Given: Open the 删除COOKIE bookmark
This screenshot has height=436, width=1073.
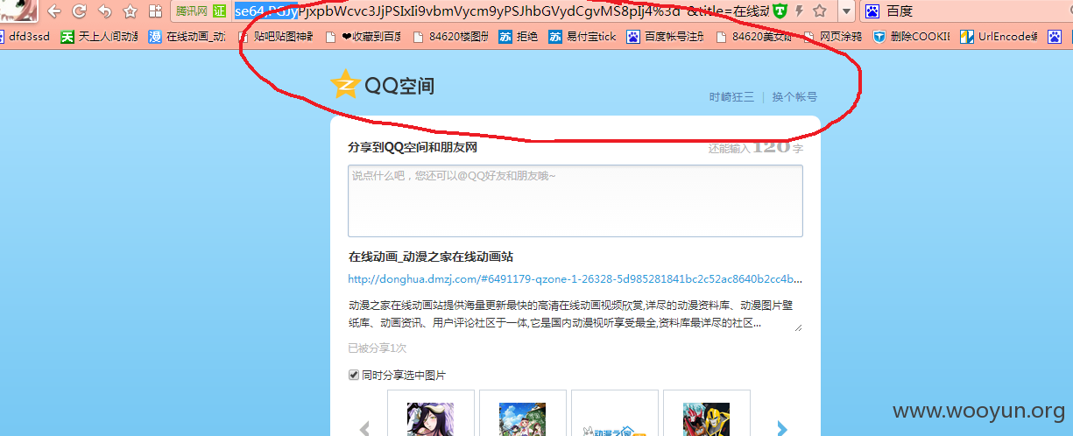Looking at the screenshot, I should [911, 37].
